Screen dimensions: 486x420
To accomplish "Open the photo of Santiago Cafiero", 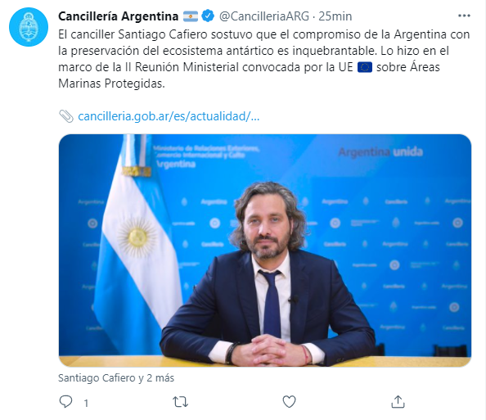I will [x=265, y=251].
